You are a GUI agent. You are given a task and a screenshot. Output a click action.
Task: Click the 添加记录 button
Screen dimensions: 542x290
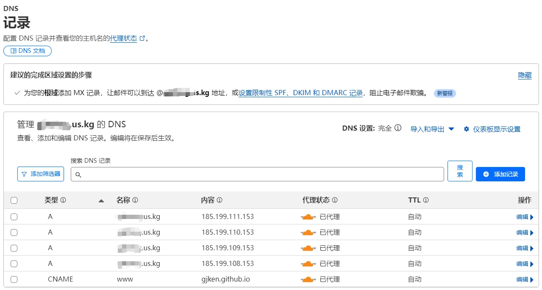point(500,174)
